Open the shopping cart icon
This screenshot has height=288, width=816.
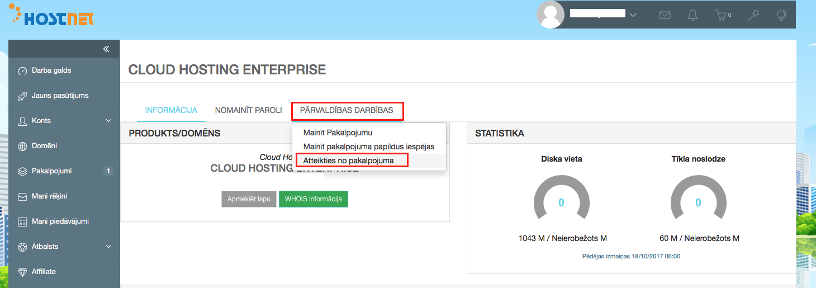pos(722,15)
